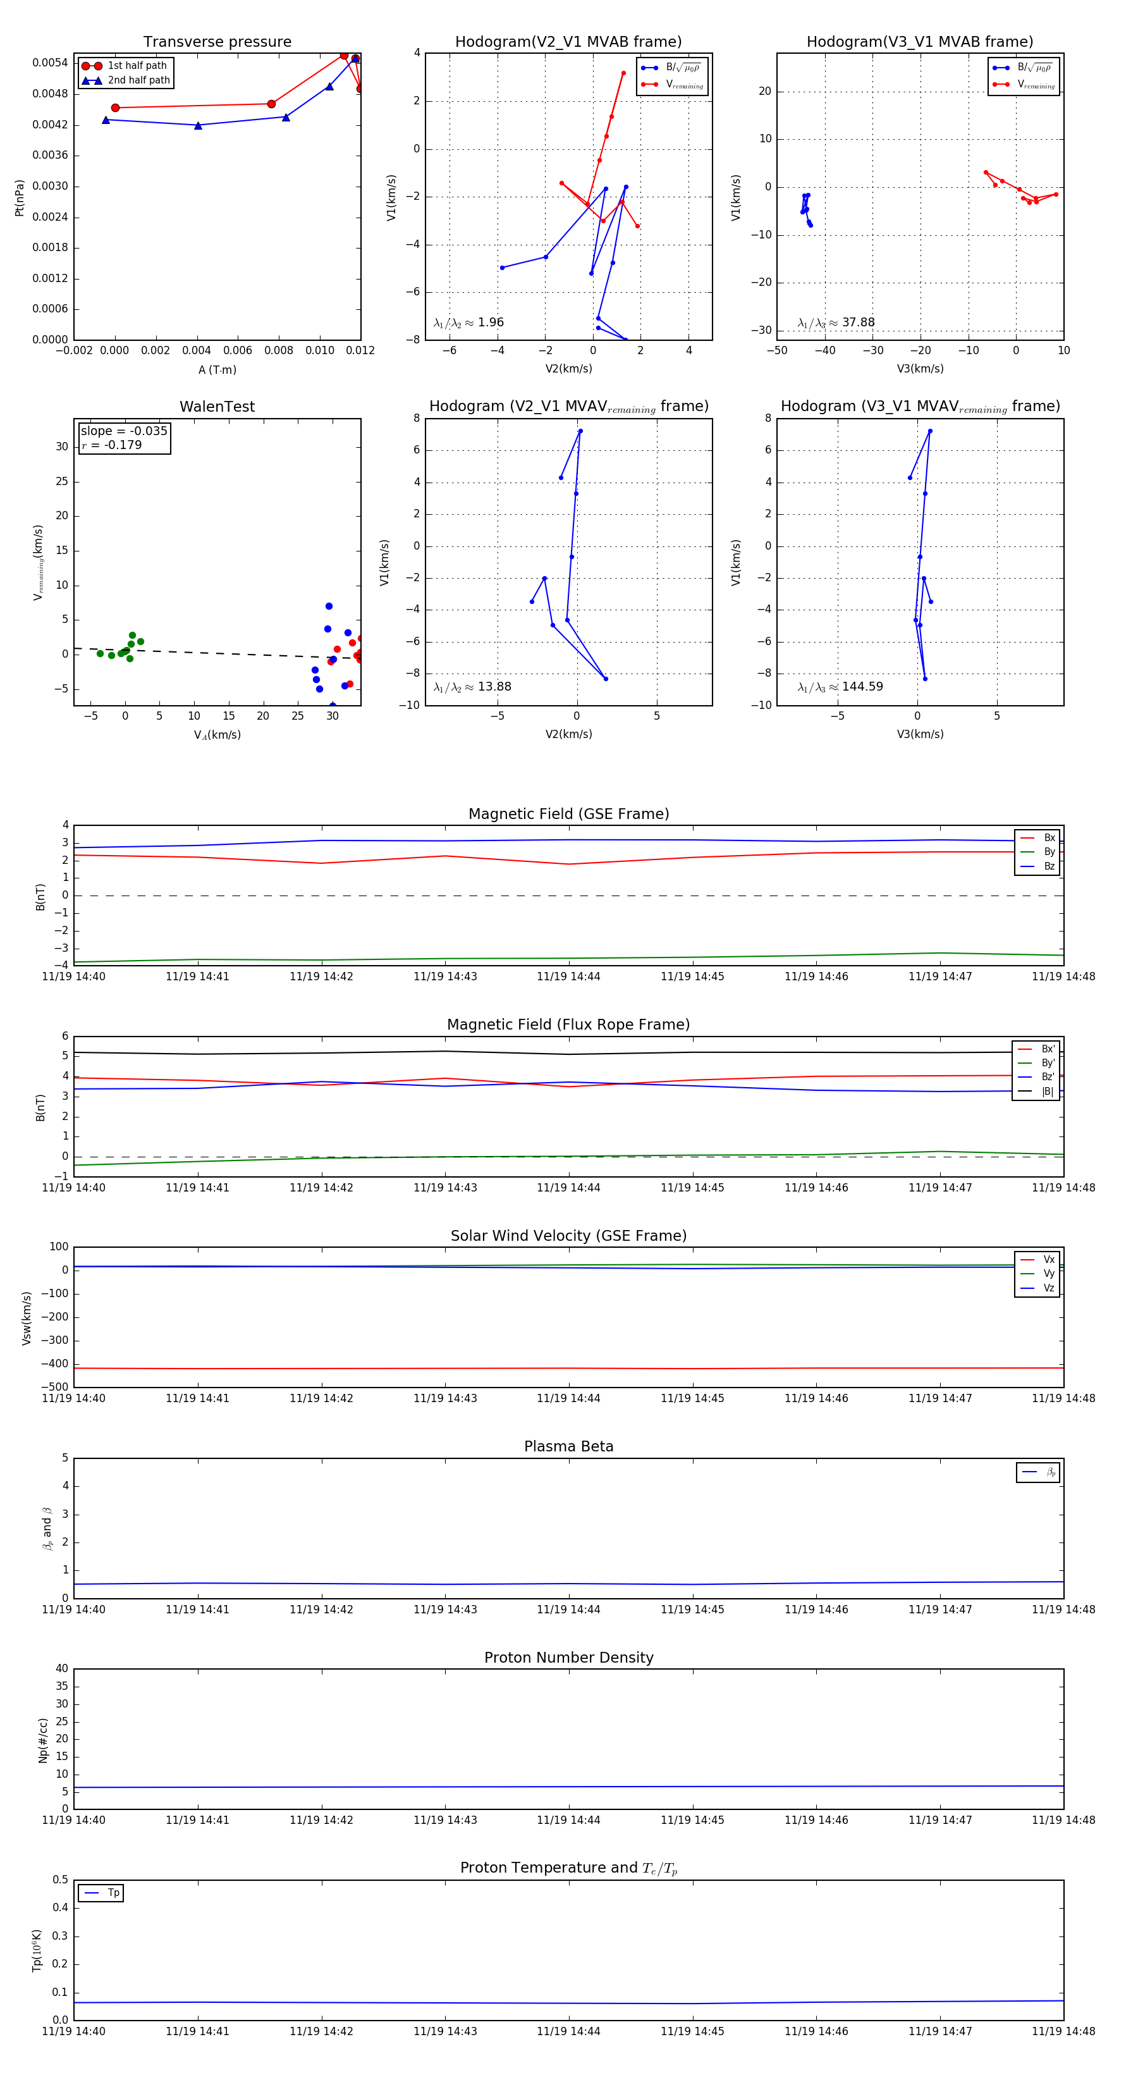
Task: Select the 'Tp' legend entry
Action: click(101, 1893)
